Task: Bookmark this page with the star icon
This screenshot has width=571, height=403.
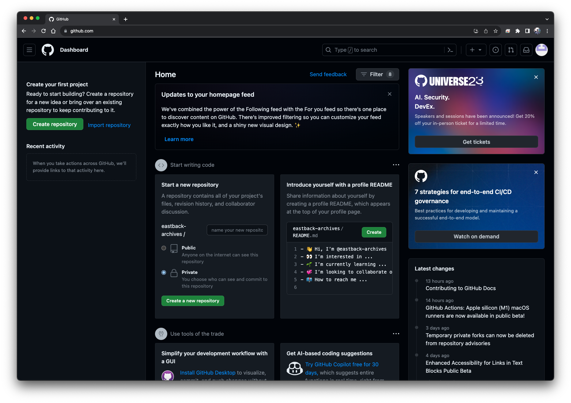Action: [x=496, y=31]
